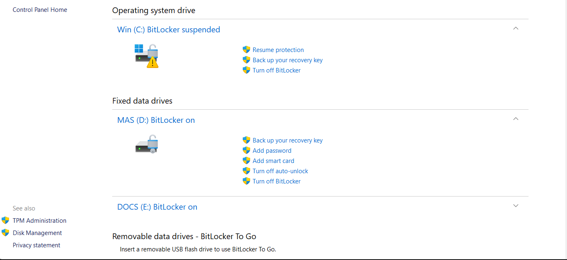
Task: Click the MAS (D:) unlocked drive icon
Action: pyautogui.click(x=147, y=144)
